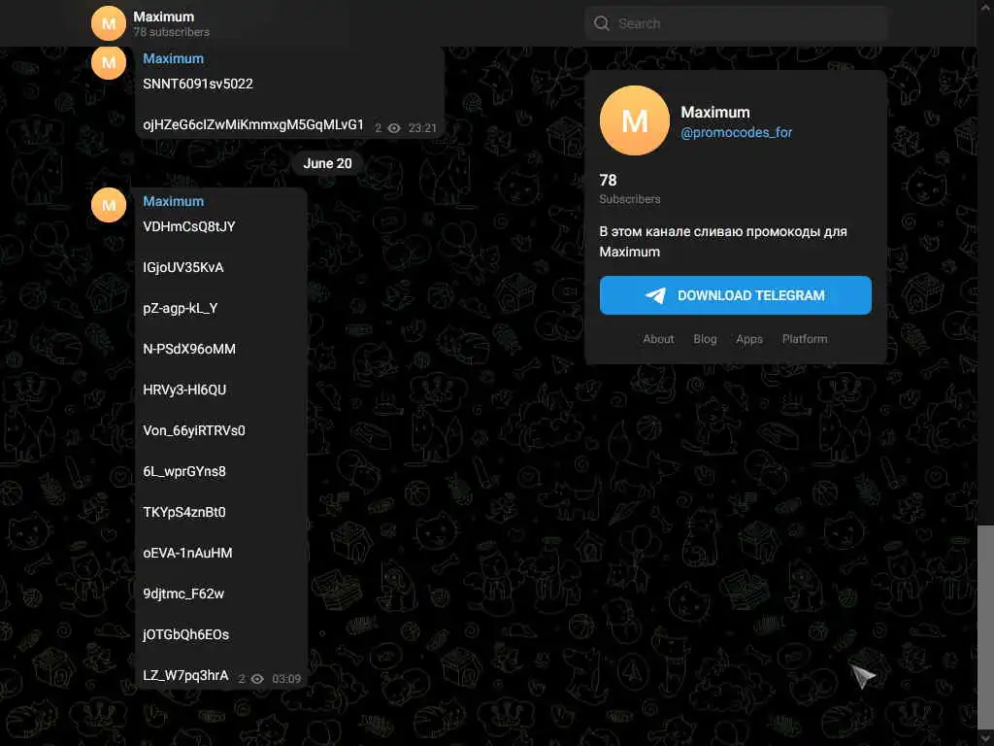Viewport: 994px width, 746px height.
Task: Click promo code IGjoUV35KvA
Action: coord(183,267)
